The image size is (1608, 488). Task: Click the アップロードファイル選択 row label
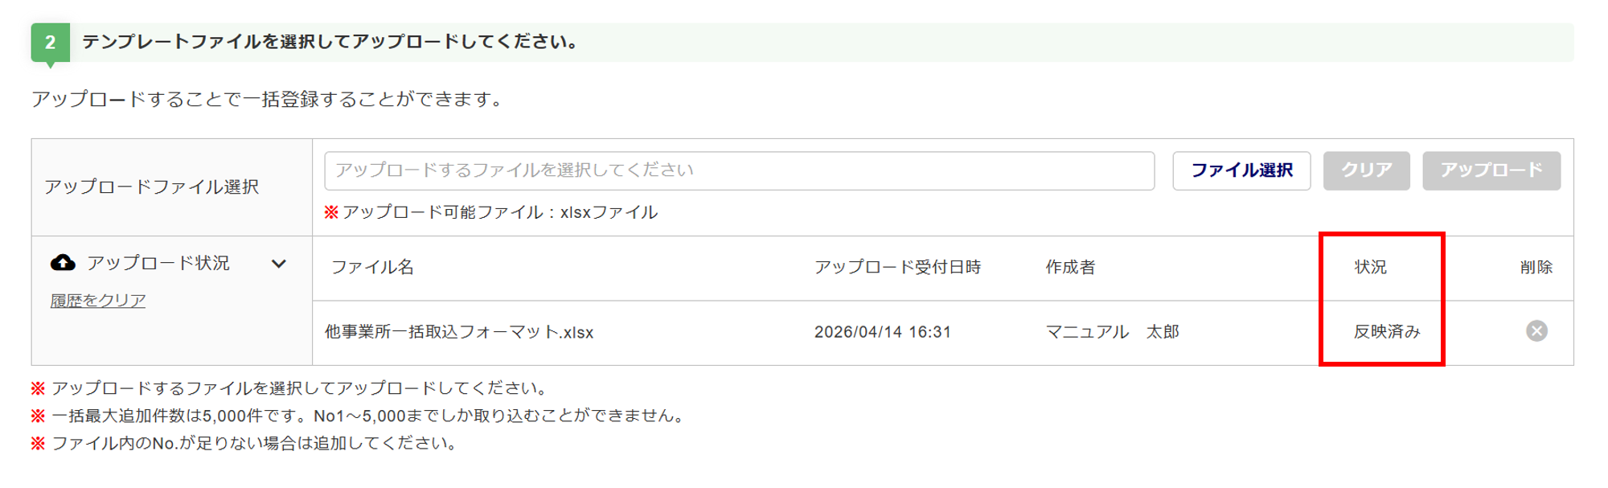152,187
